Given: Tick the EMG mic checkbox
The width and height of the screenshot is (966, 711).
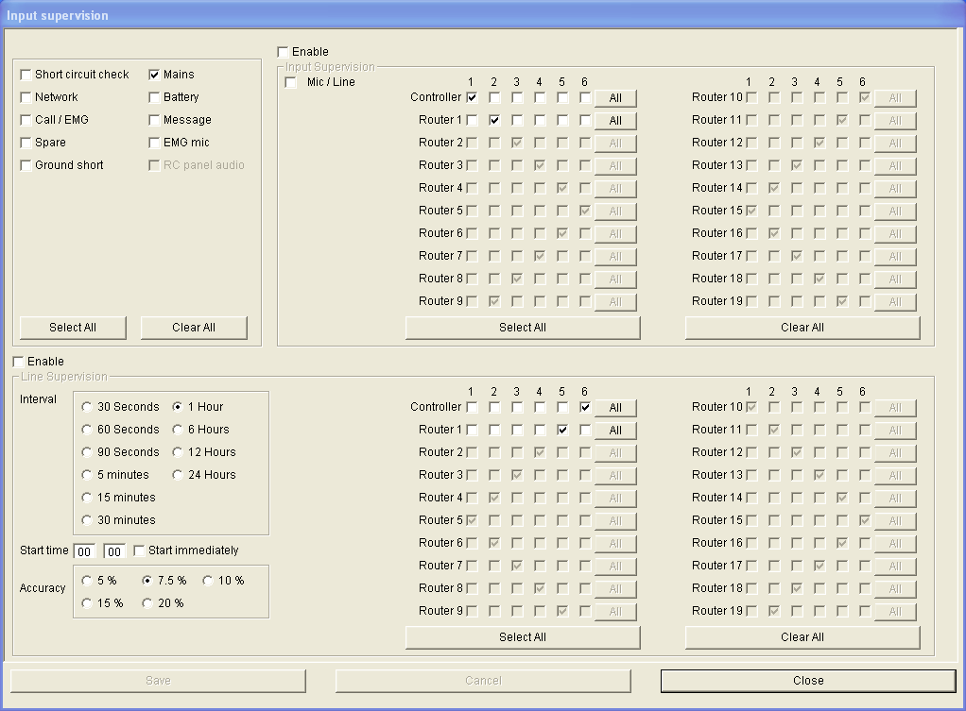Looking at the screenshot, I should pyautogui.click(x=154, y=143).
